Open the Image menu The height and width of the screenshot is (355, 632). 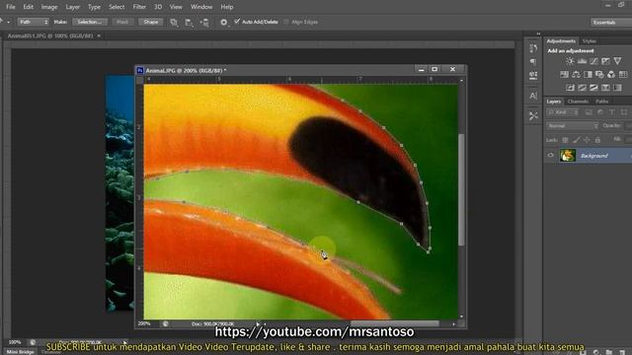[49, 7]
